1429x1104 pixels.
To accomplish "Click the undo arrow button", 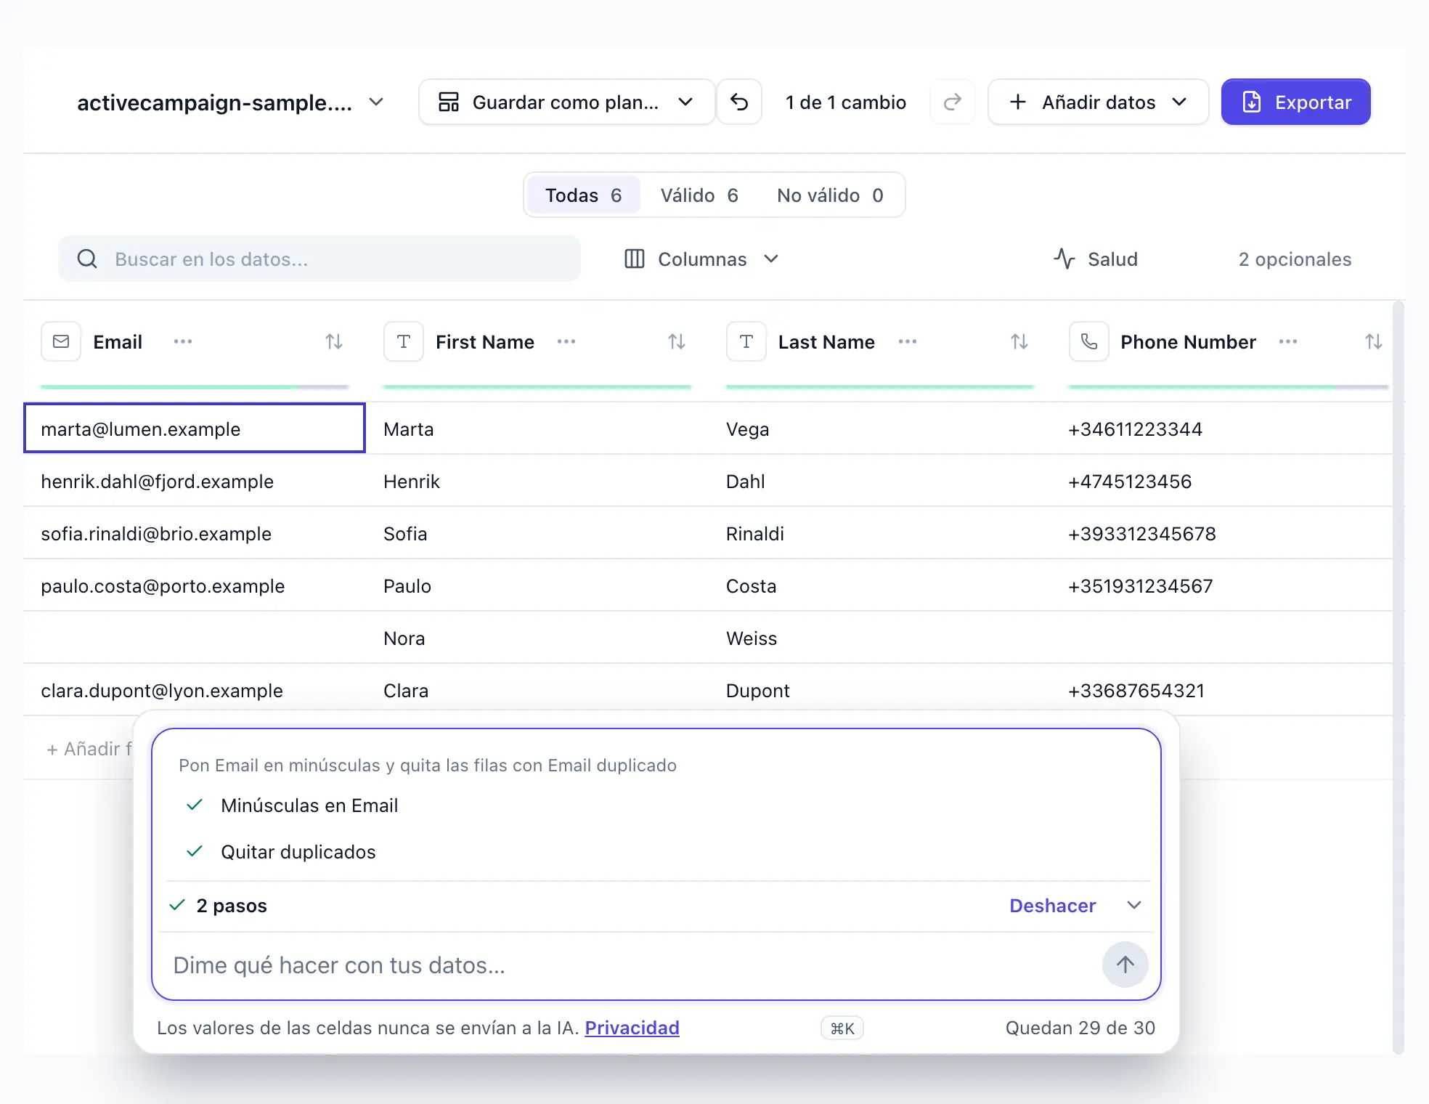I will 738,102.
